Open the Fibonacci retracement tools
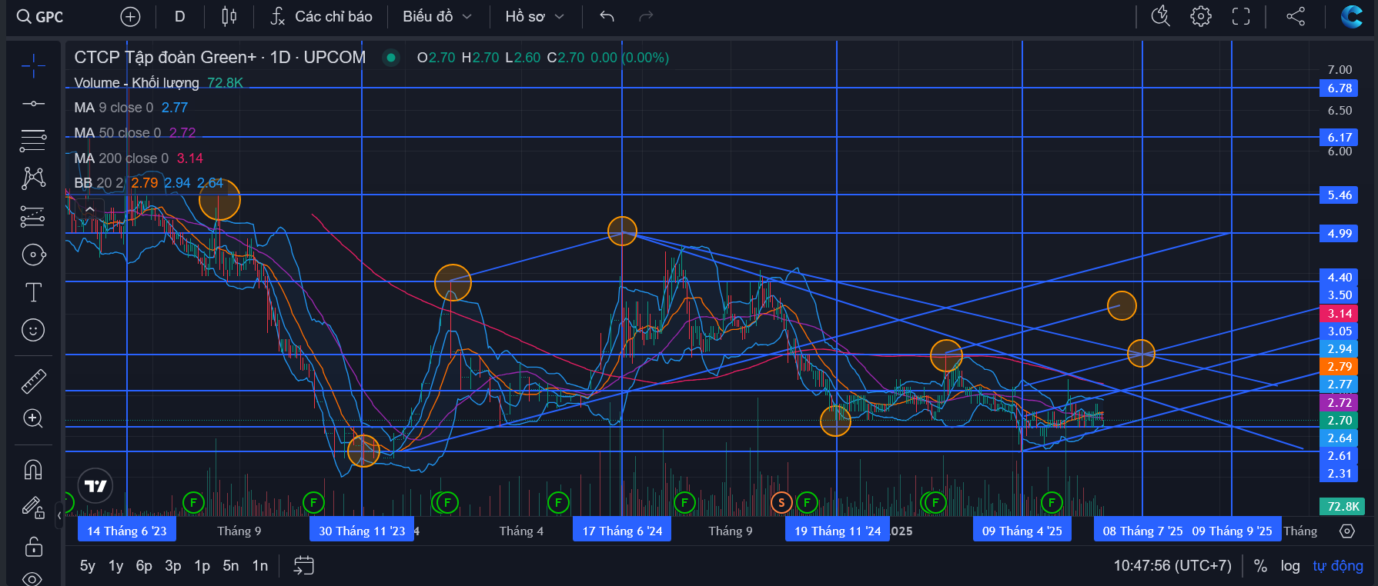The width and height of the screenshot is (1378, 586). click(x=33, y=140)
